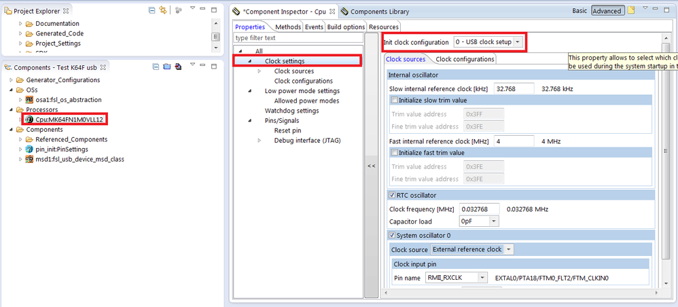Click the Generator_Configurations folder icon
Screen dimensions: 678x307
tap(20, 80)
